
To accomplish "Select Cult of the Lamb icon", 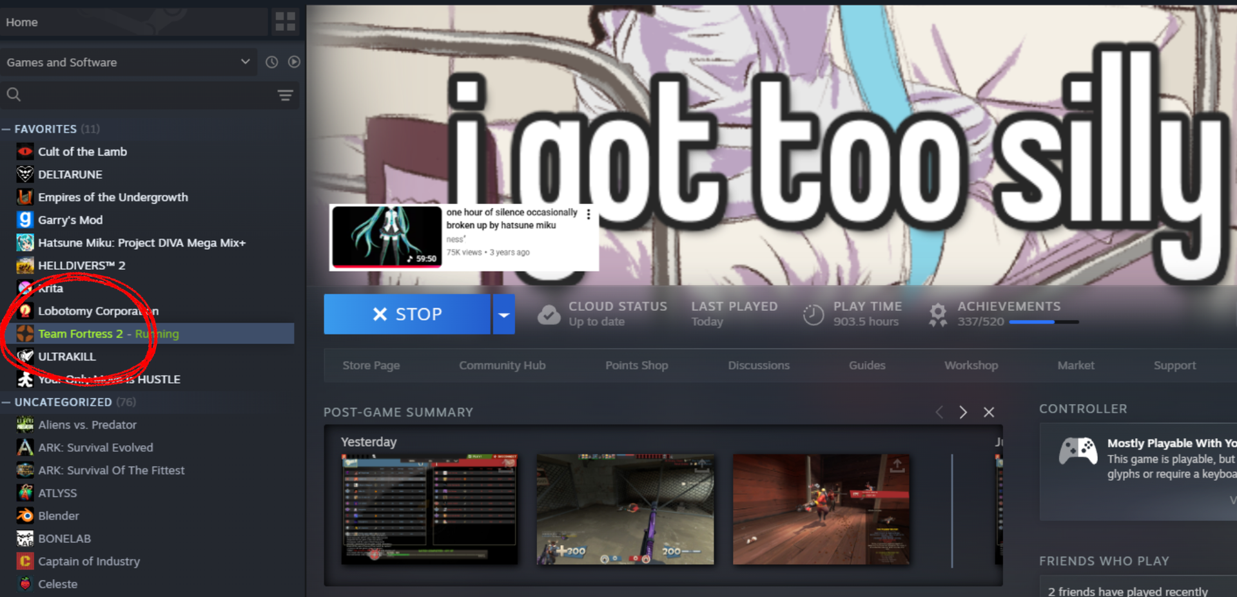I will point(25,151).
